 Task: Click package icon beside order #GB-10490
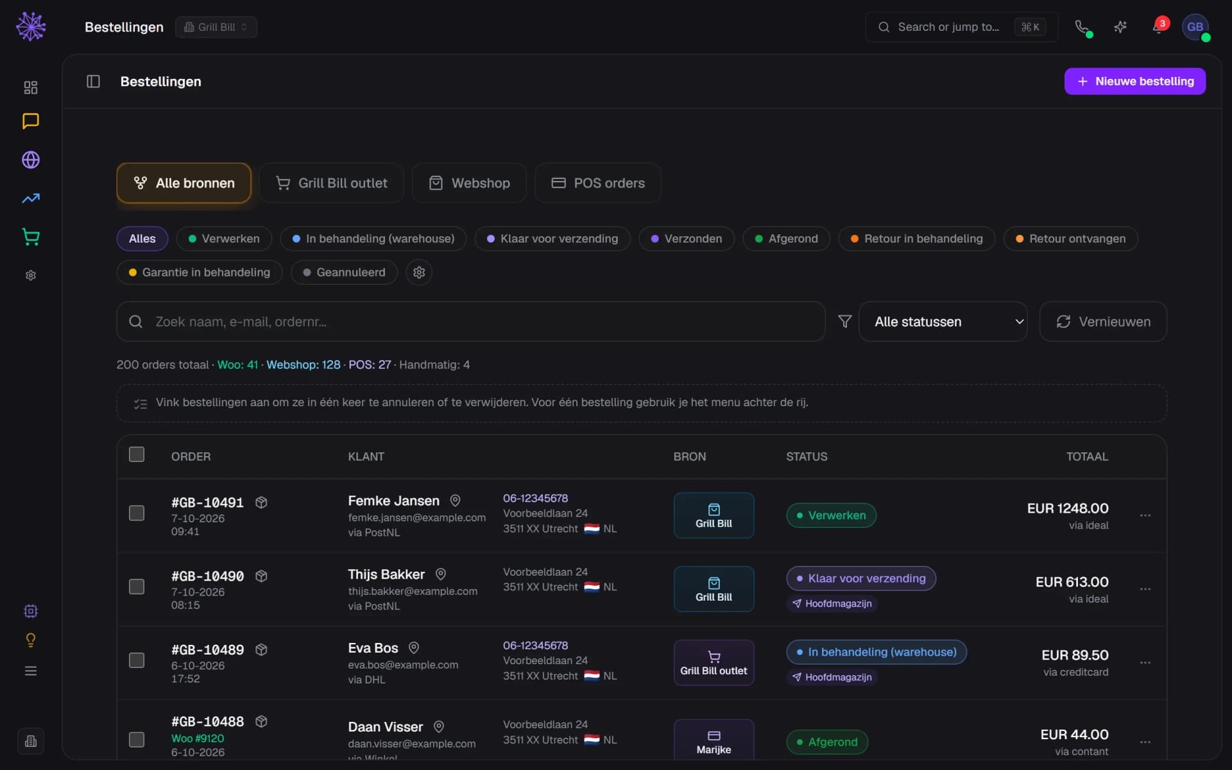click(261, 576)
